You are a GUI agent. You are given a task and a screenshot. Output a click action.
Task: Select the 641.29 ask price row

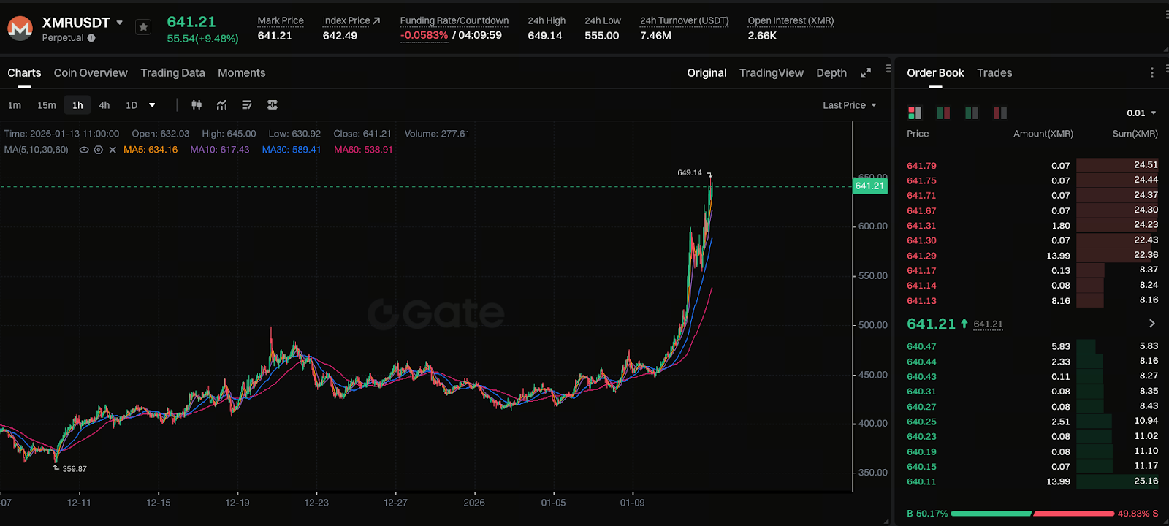pyautogui.click(x=1032, y=256)
